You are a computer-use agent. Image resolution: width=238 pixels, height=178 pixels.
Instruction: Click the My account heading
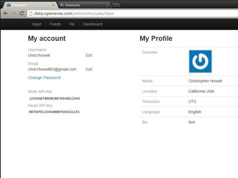(47, 38)
